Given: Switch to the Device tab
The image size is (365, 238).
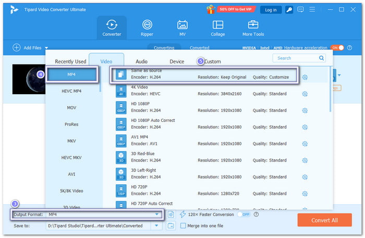Looking at the screenshot, I should click(x=177, y=61).
